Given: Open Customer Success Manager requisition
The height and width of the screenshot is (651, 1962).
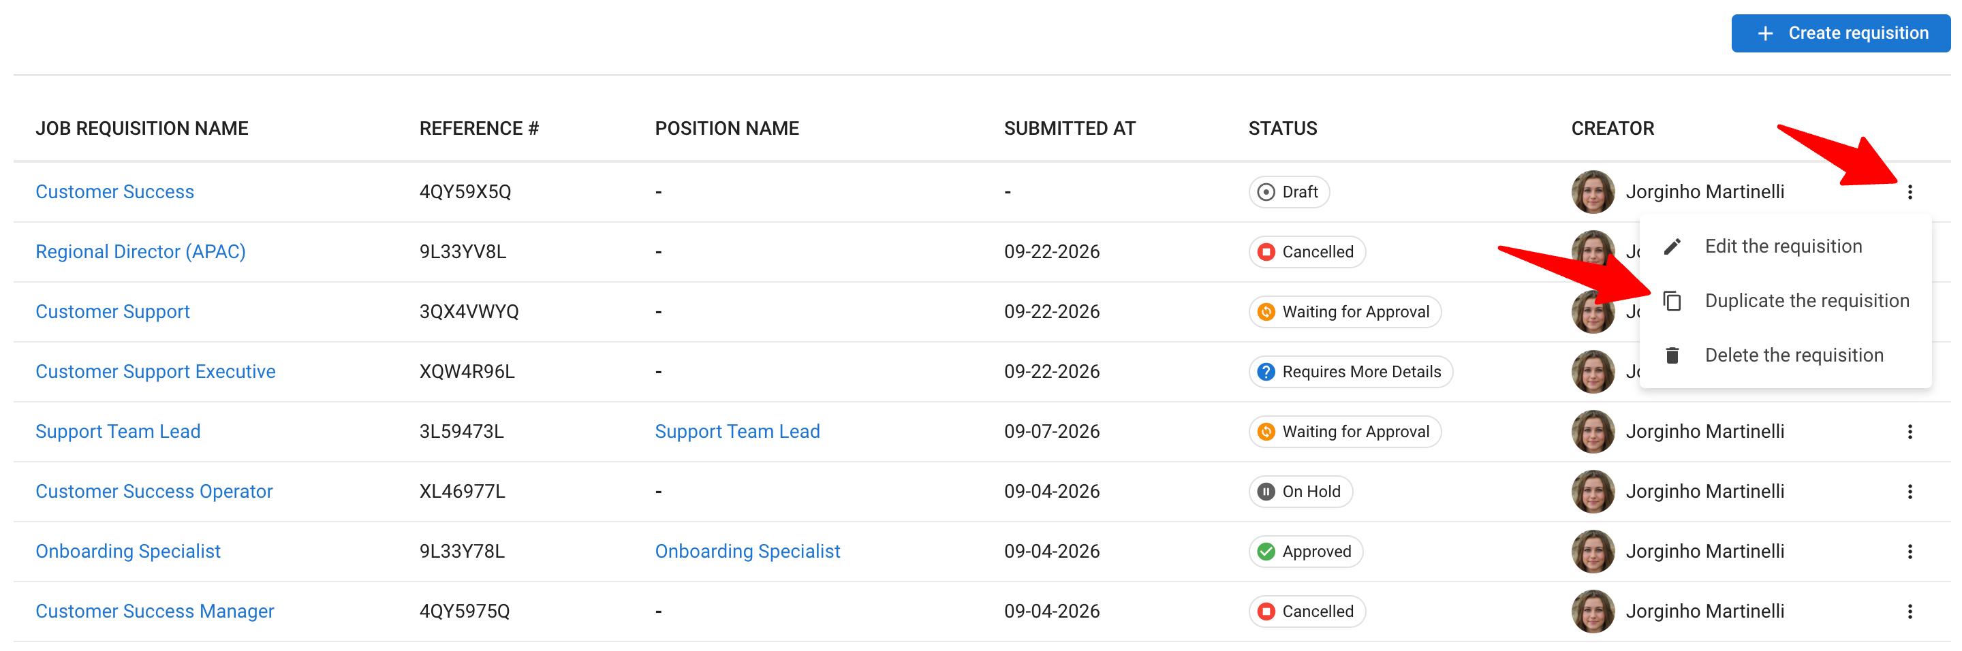Looking at the screenshot, I should [x=155, y=612].
